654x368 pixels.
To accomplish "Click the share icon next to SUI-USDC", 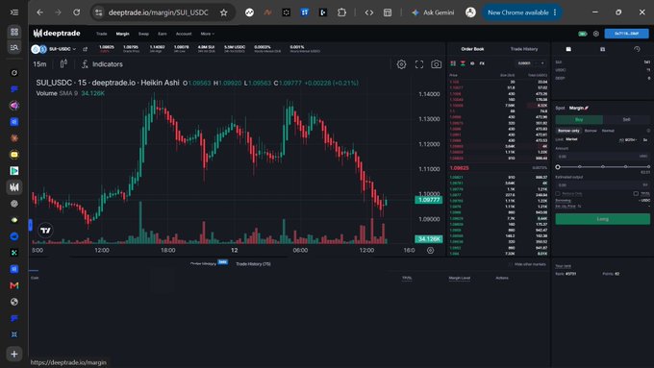I will point(85,49).
